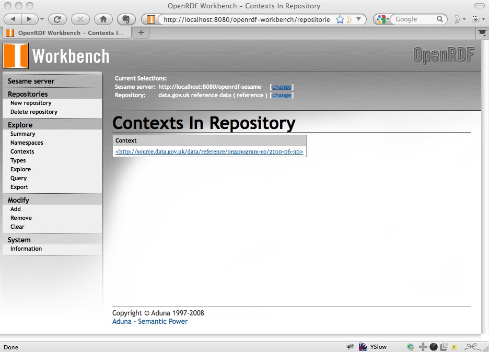Select the OpenRDF Workbench browser tab
The height and width of the screenshot is (352, 489).
click(66, 33)
